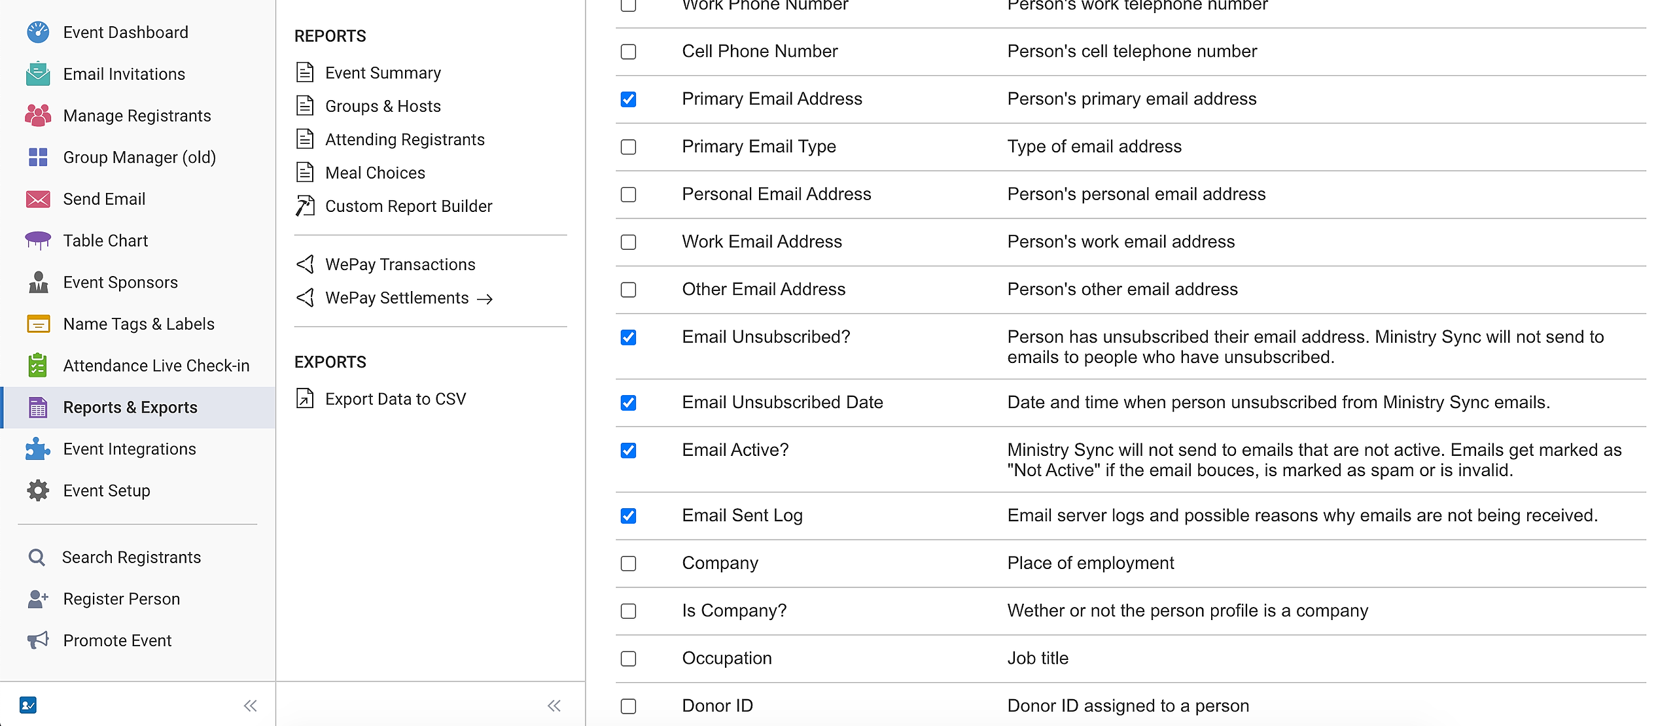This screenshot has width=1675, height=726.
Task: Select the Reports & Exports menu item
Action: [130, 407]
